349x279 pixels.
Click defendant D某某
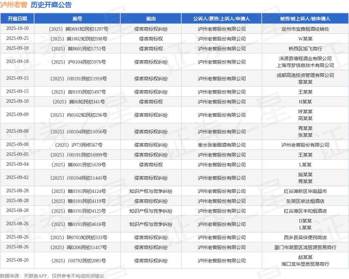pyautogui.click(x=305, y=221)
